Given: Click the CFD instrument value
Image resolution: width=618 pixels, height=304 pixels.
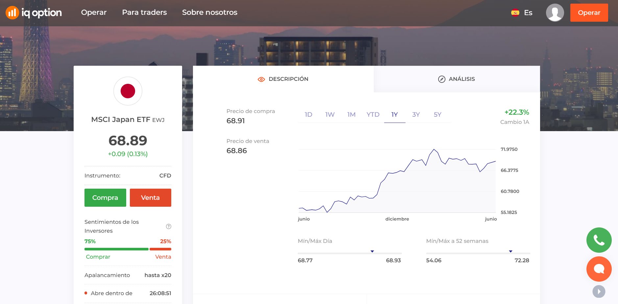Looking at the screenshot, I should click(165, 175).
